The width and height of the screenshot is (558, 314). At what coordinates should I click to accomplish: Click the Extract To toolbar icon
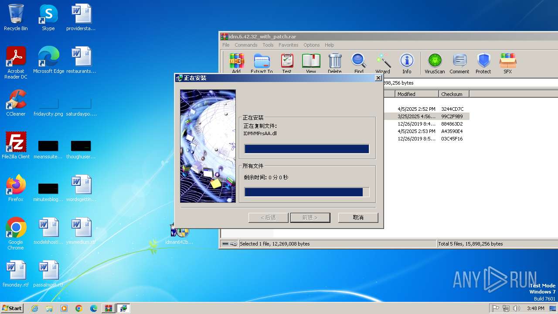pos(262,63)
